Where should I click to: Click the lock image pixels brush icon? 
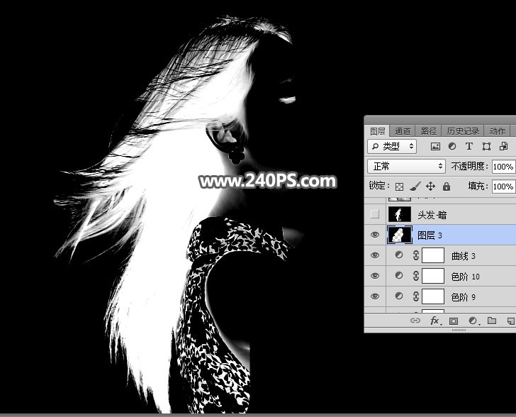pos(415,187)
